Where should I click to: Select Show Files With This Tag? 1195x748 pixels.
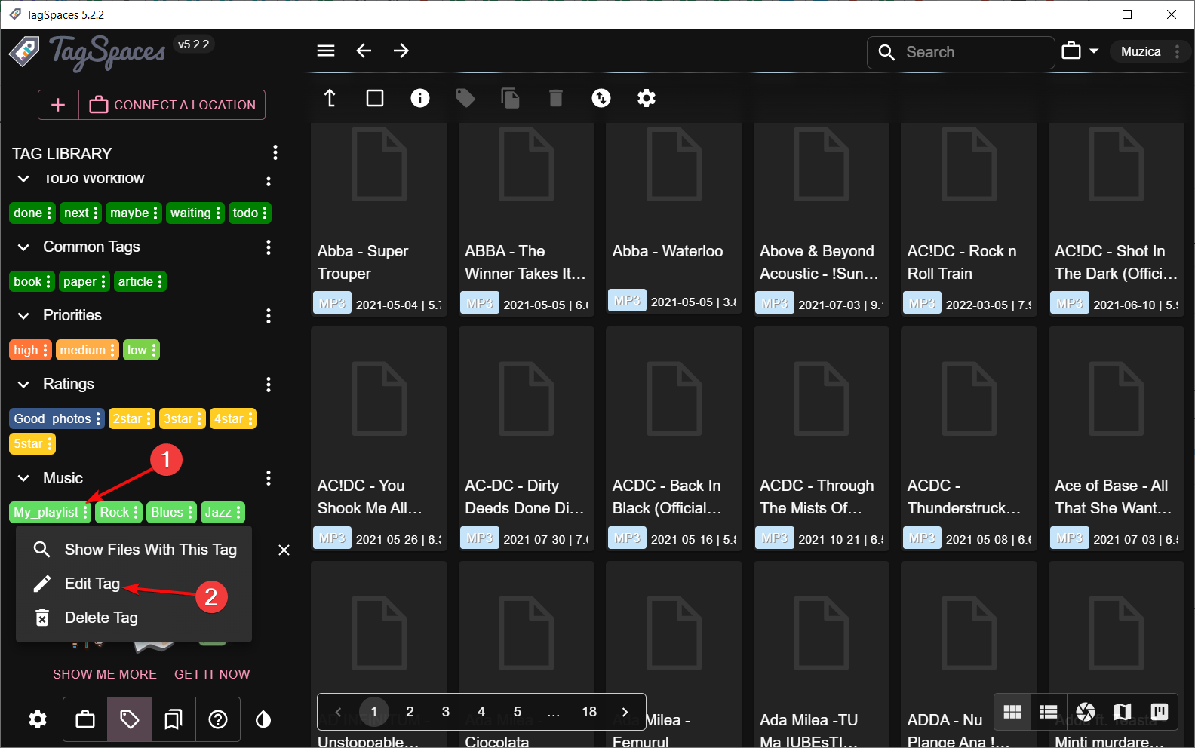click(134, 550)
